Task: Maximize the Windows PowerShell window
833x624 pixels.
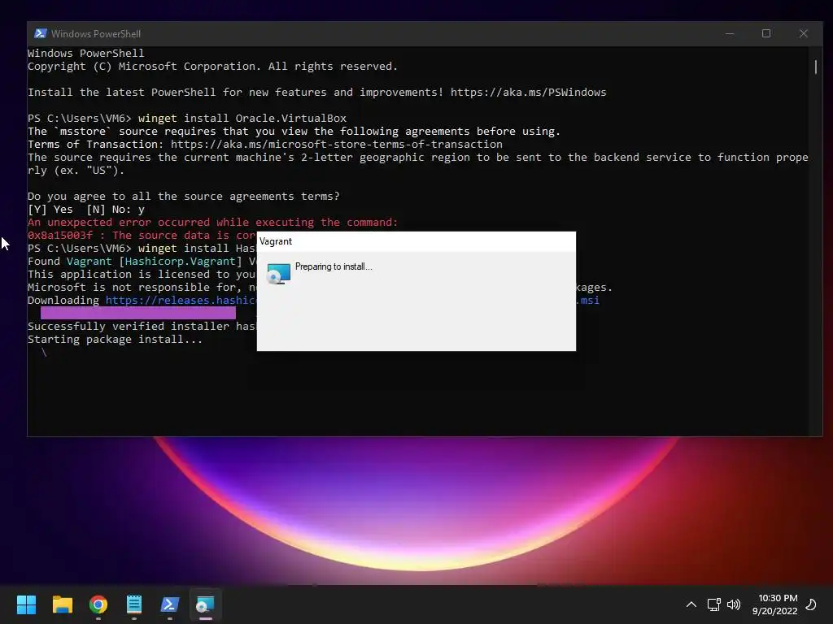Action: tap(766, 33)
